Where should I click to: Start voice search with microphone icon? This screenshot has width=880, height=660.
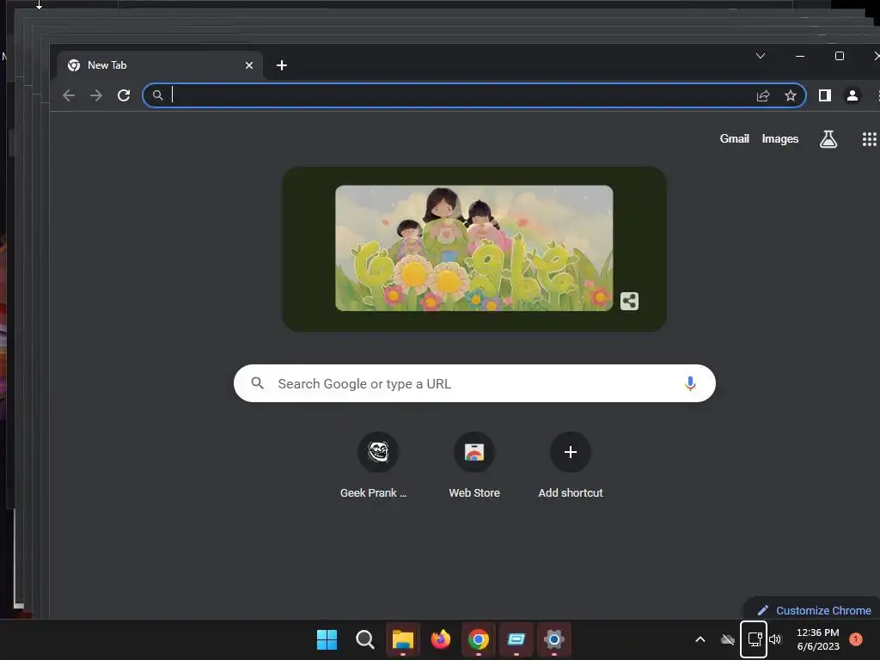coord(690,383)
